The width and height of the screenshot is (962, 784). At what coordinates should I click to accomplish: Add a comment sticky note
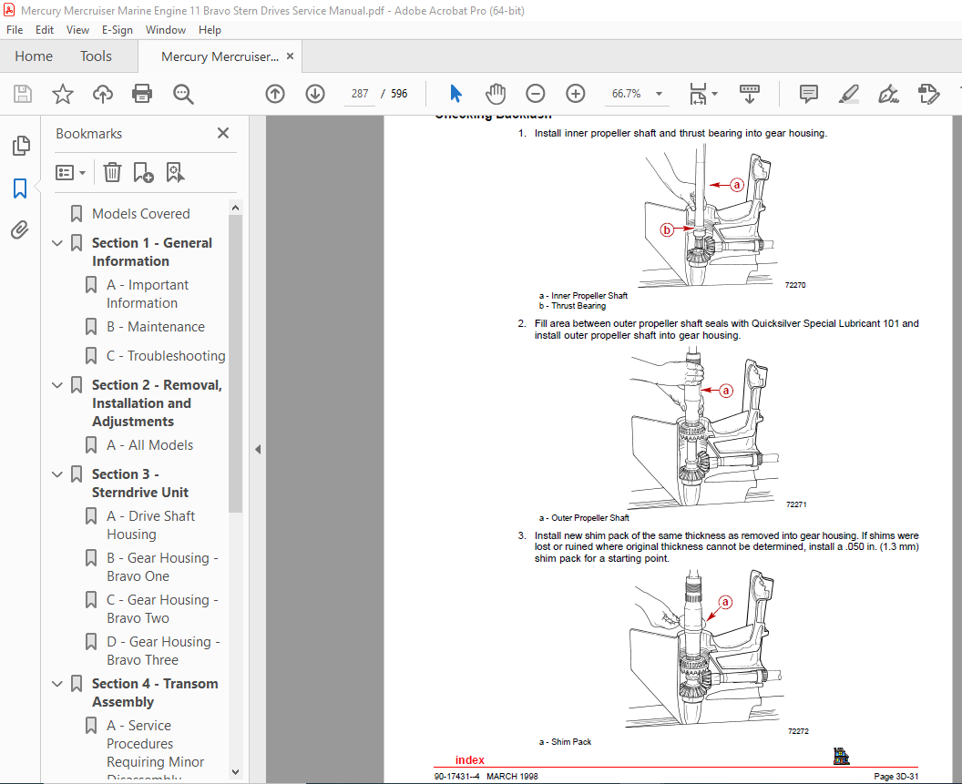[809, 94]
